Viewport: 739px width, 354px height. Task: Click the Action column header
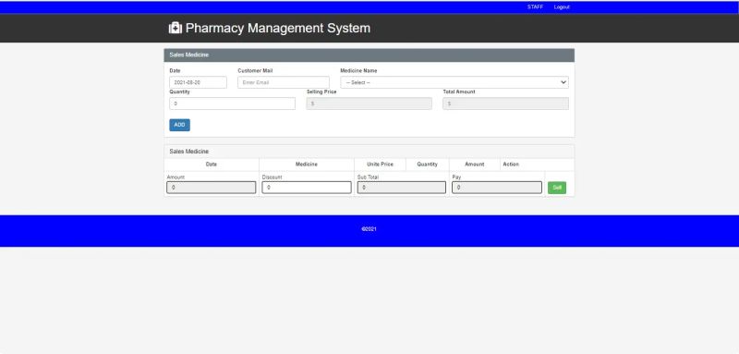511,165
